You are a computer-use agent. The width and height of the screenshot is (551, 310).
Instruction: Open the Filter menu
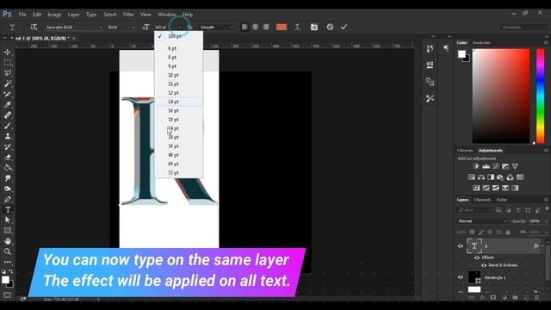[x=128, y=15]
